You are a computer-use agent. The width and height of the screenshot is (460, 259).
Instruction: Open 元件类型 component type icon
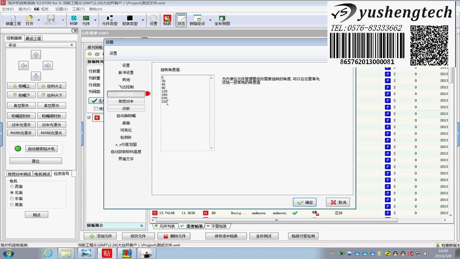(110, 21)
